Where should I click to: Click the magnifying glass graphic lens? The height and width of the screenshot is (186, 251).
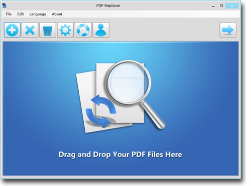point(129,82)
